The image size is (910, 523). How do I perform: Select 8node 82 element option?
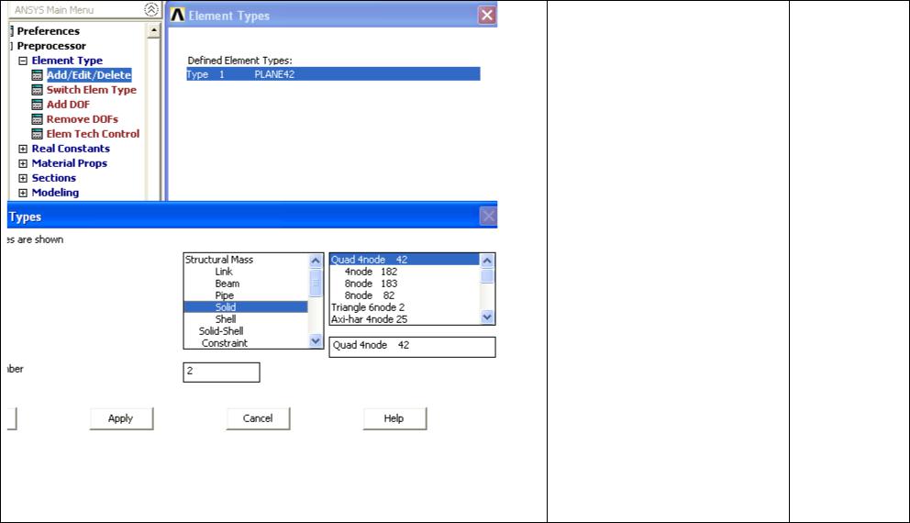tap(369, 295)
